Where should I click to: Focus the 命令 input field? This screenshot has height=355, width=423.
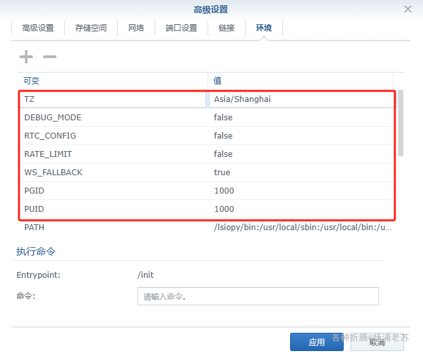[x=258, y=296]
